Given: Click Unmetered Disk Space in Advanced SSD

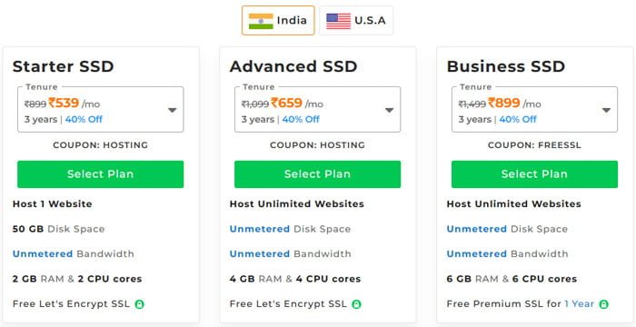Looking at the screenshot, I should click(290, 229).
